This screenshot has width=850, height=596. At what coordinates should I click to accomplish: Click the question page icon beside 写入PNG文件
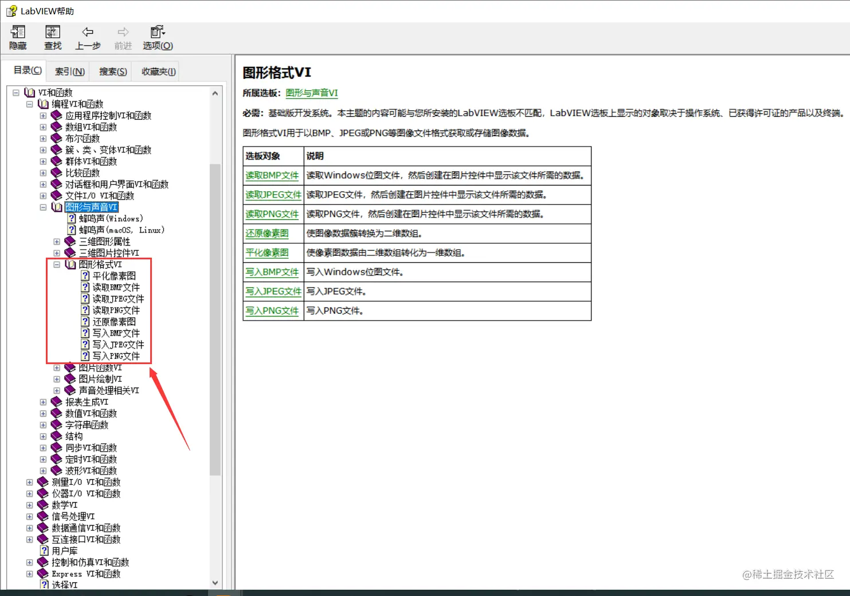[x=85, y=356]
